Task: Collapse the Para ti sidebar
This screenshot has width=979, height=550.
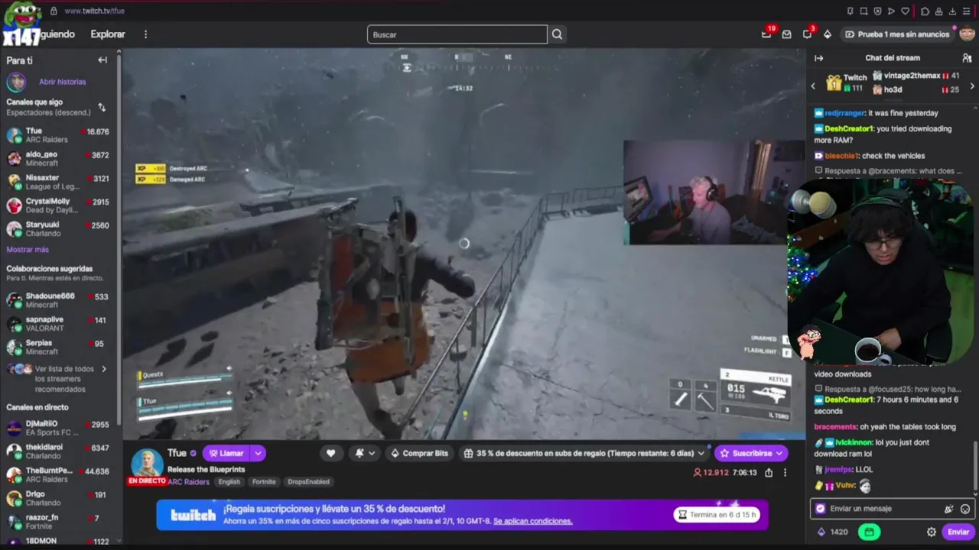Action: (x=102, y=60)
